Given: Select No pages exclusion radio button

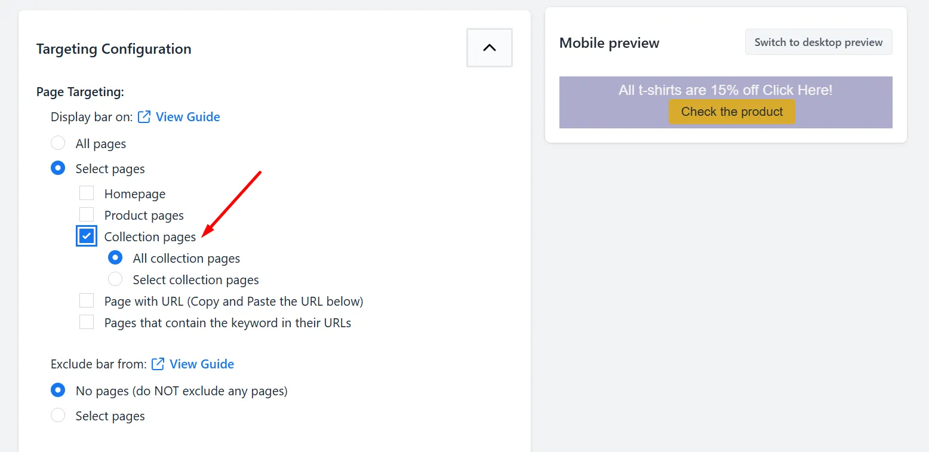Looking at the screenshot, I should (x=58, y=390).
